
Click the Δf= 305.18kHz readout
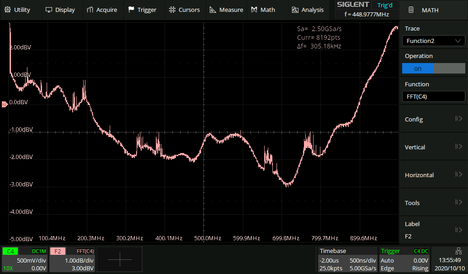319,46
